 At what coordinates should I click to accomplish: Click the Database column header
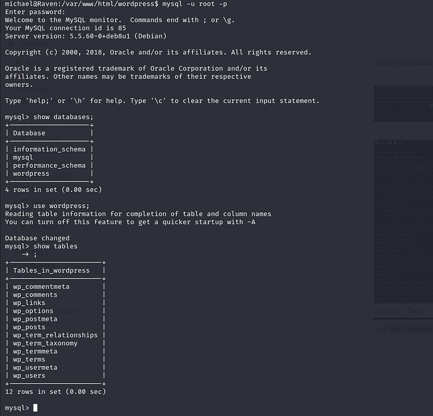[29, 132]
